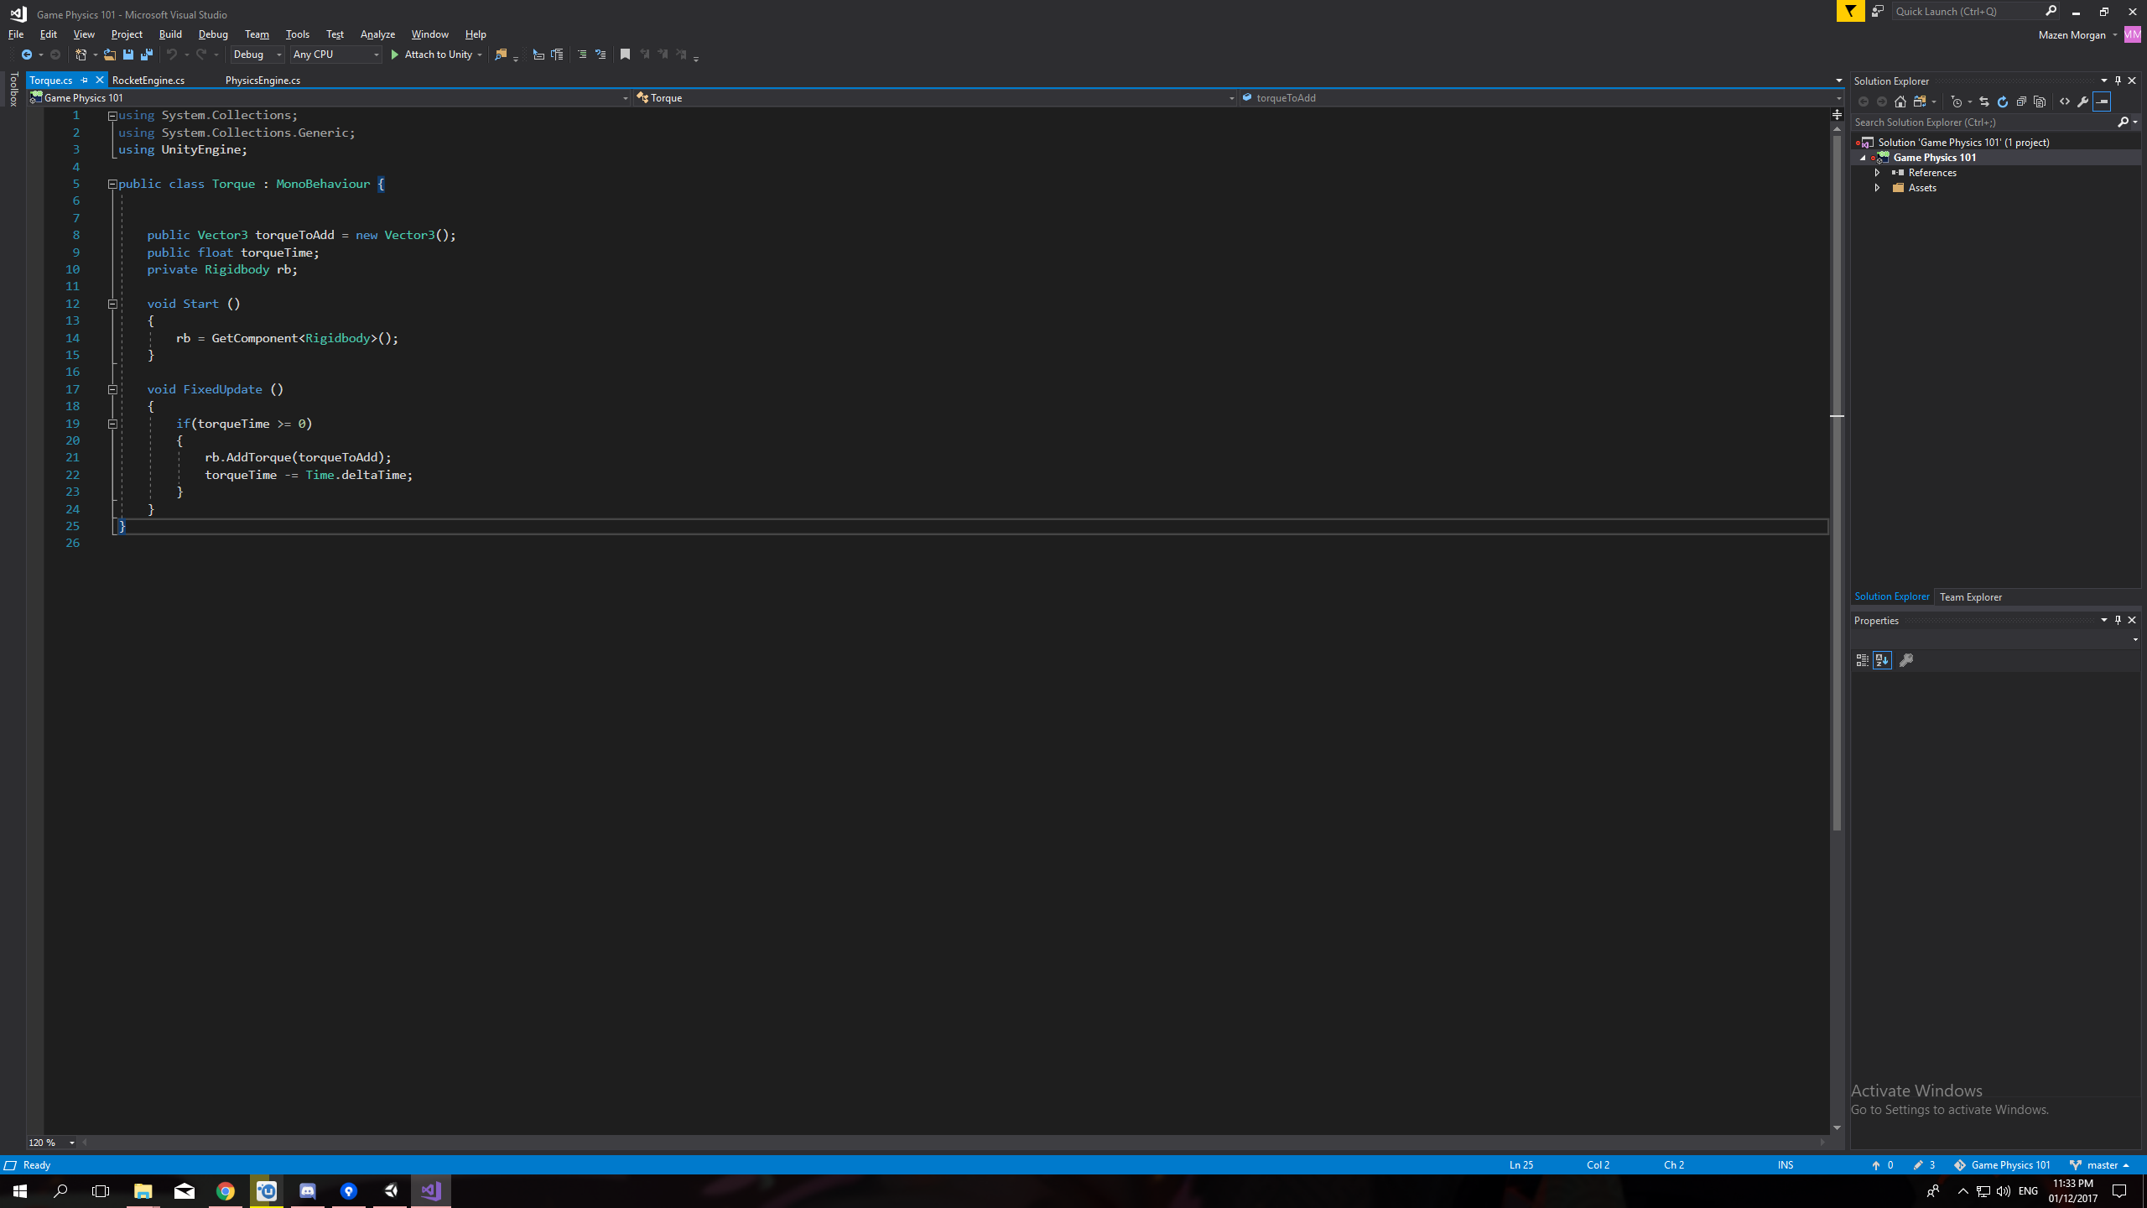Click the Home icon in Solution Explorer

tap(1900, 102)
